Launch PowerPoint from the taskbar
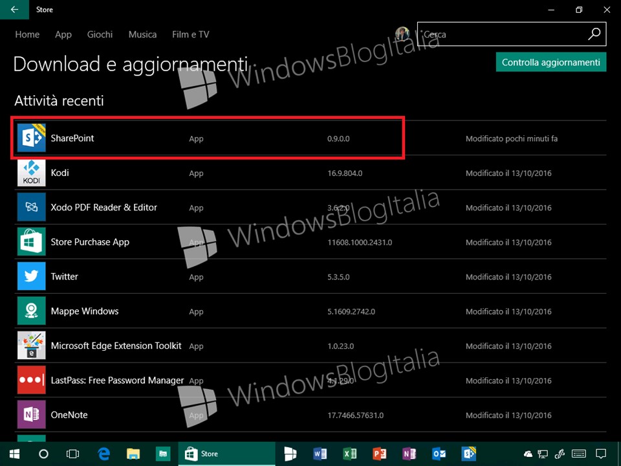The width and height of the screenshot is (621, 466). (x=380, y=454)
